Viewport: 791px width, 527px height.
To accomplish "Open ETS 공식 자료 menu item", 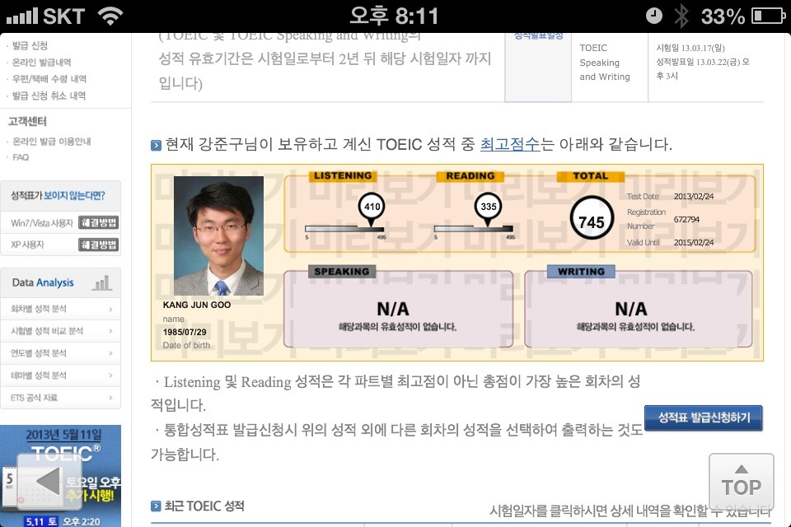I will pyautogui.click(x=60, y=398).
